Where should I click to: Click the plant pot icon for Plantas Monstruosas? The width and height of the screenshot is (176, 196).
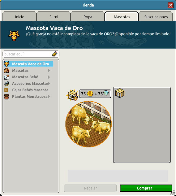(x=6, y=97)
